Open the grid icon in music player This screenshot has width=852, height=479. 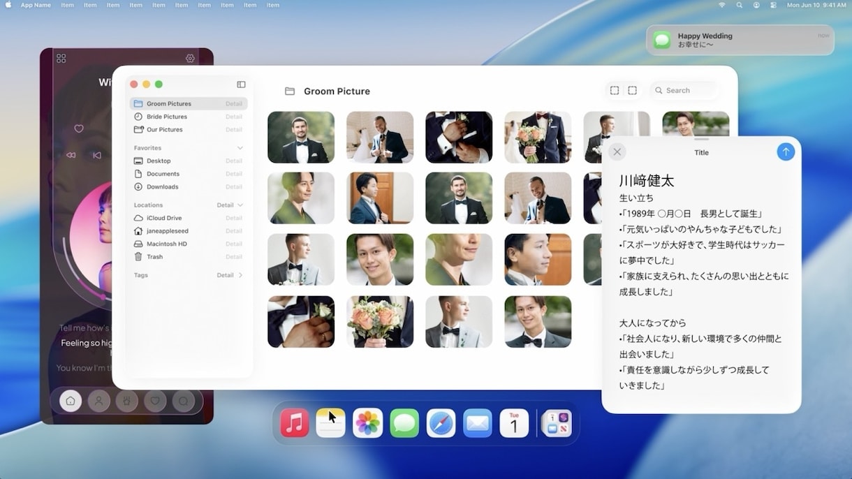point(61,59)
